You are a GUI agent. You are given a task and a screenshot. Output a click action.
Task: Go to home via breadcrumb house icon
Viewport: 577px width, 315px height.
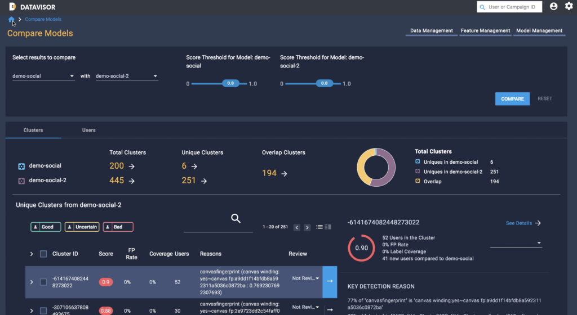click(11, 20)
